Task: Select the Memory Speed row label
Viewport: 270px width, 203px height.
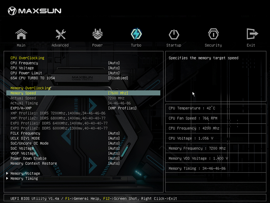Action: 23,93
